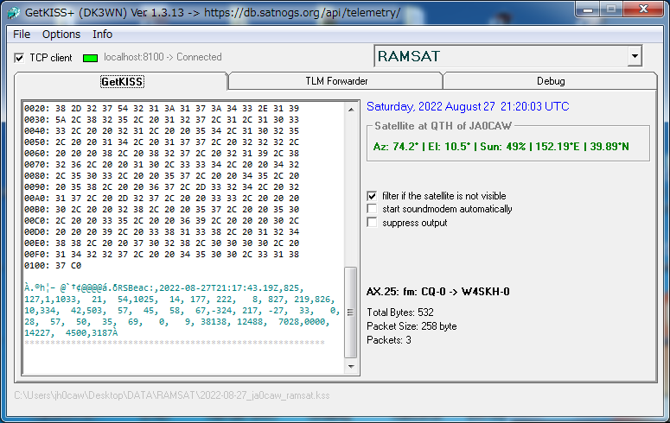Click the 'localhost:8100 -> Connected' status text
Screen dimensions: 670x423
pyautogui.click(x=163, y=57)
